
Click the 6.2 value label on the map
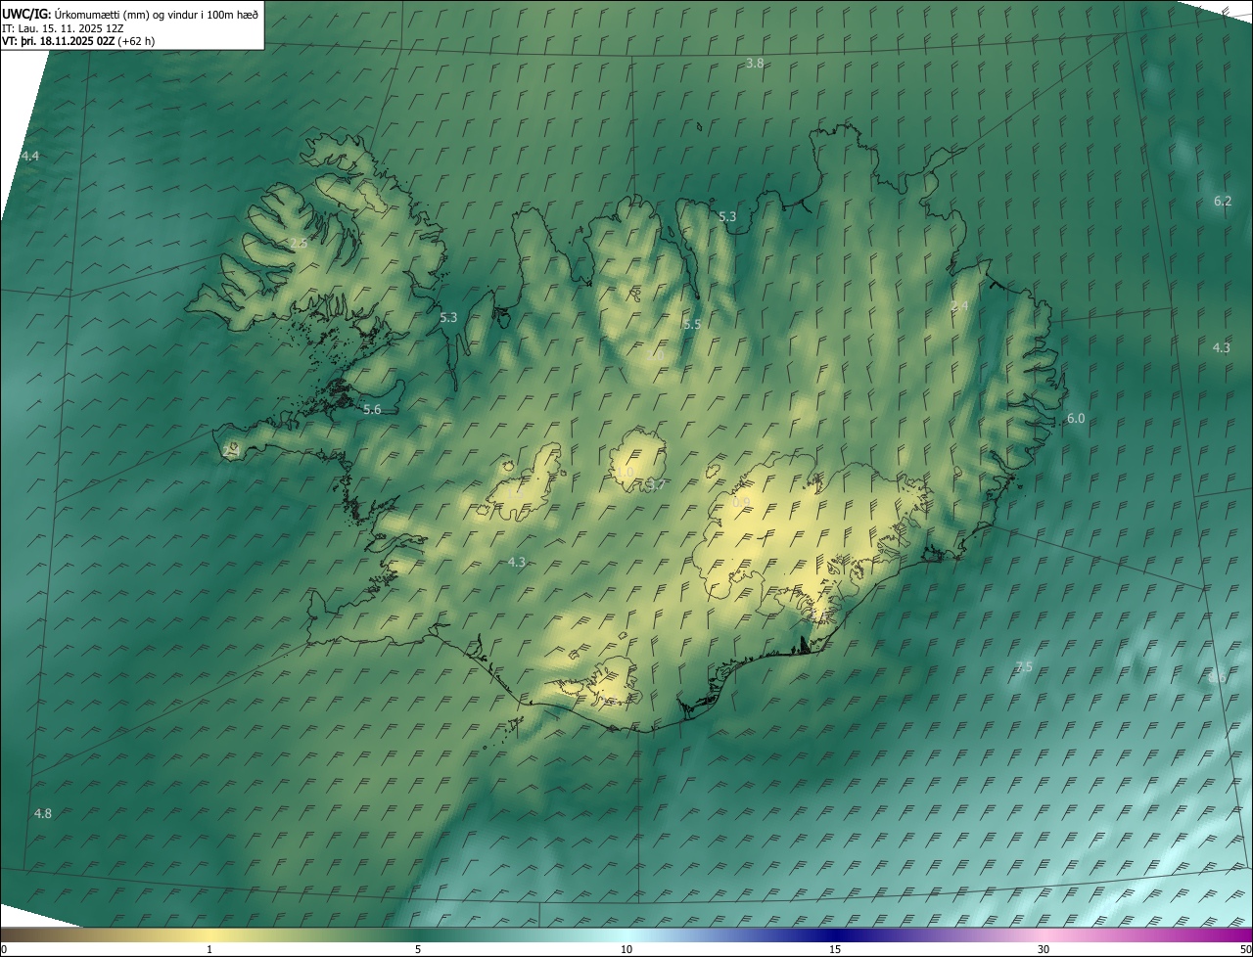point(1223,201)
